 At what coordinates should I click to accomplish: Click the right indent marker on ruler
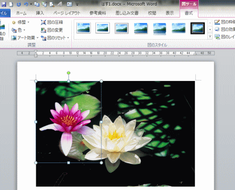(x=195, y=53)
